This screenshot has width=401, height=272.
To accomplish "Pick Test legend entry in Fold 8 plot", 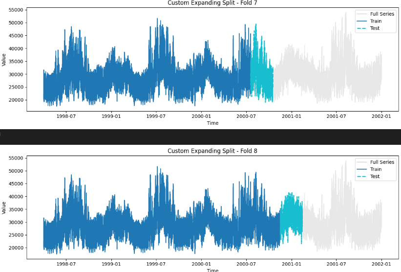I will pyautogui.click(x=375, y=176).
